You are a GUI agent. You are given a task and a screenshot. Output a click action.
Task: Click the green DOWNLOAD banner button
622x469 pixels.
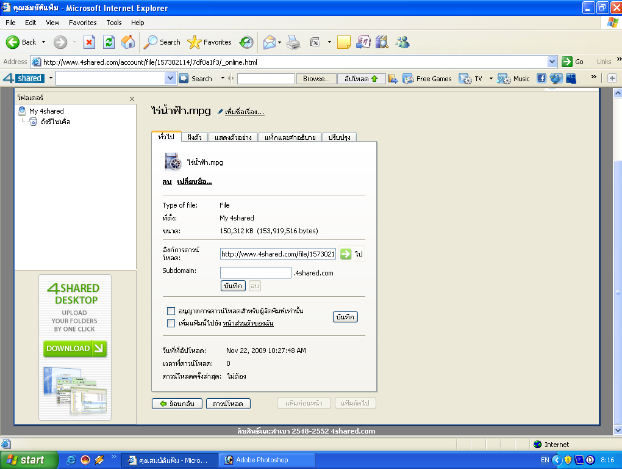click(x=74, y=348)
